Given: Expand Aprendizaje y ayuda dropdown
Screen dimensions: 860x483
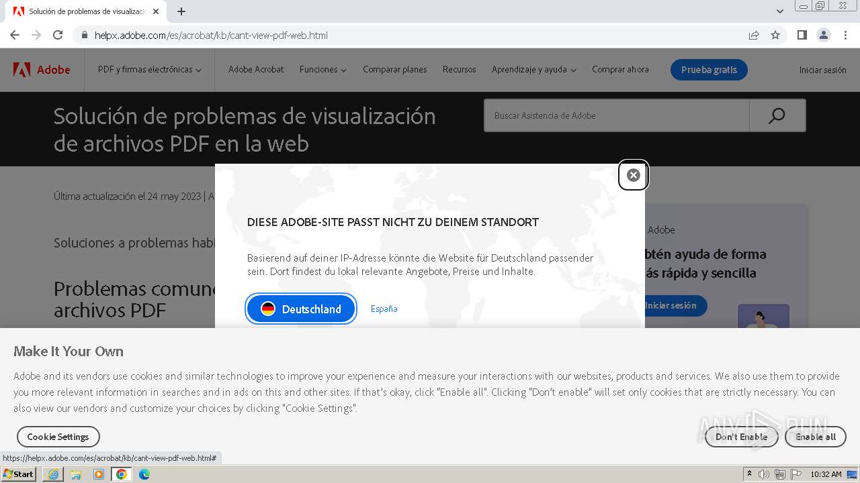Looking at the screenshot, I should click(x=534, y=70).
